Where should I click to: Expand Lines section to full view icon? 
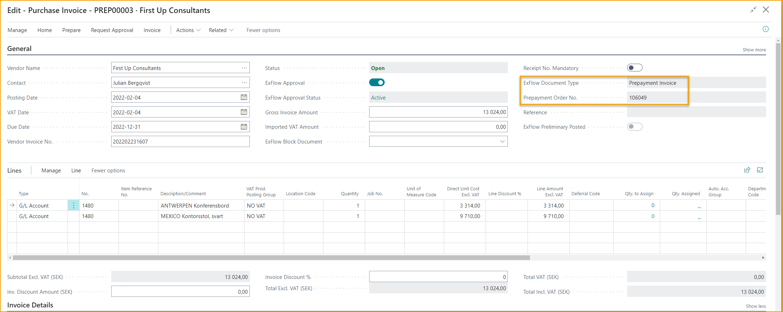pos(760,170)
